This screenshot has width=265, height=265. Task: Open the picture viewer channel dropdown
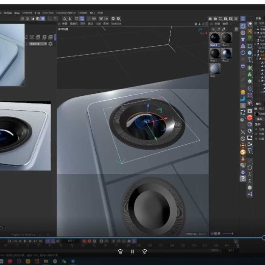point(38,44)
